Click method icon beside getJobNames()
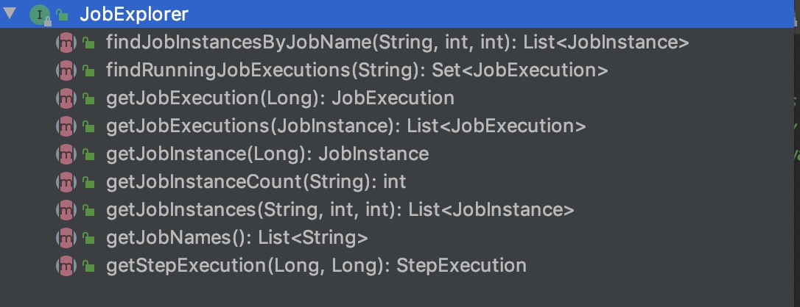 click(66, 238)
